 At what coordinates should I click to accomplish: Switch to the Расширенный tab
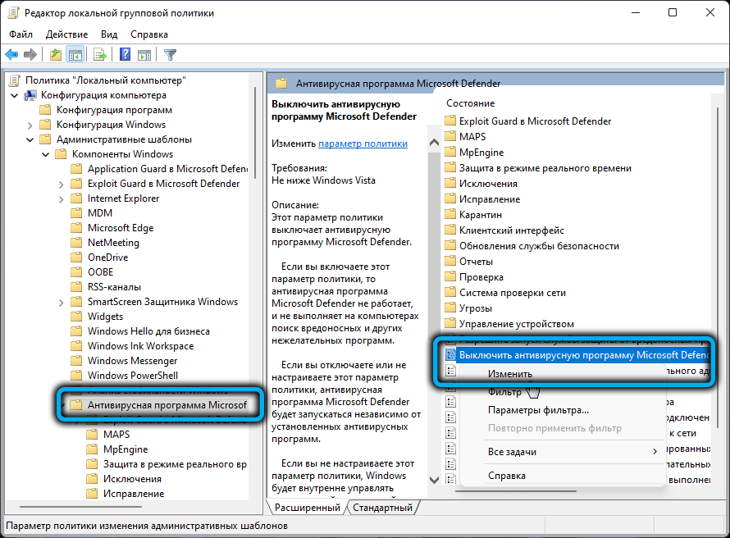click(308, 508)
